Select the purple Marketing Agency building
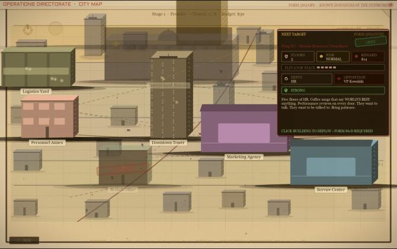 point(243,129)
